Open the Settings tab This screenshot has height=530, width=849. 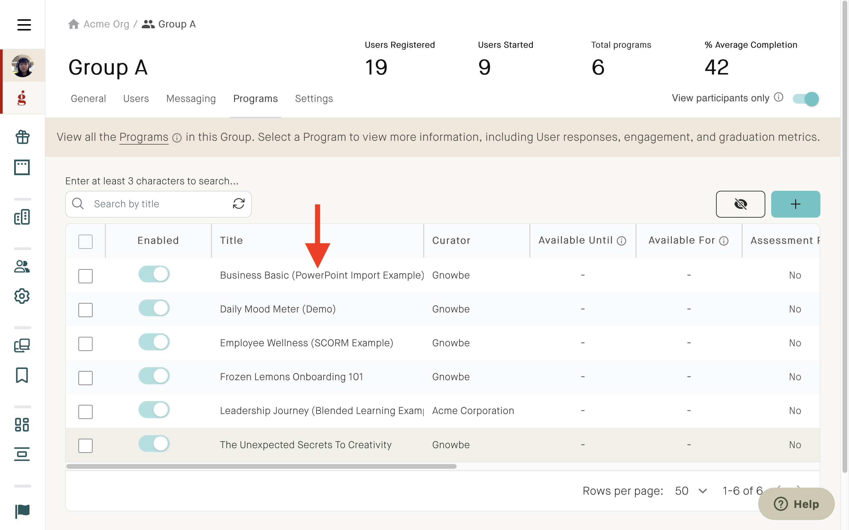click(314, 99)
